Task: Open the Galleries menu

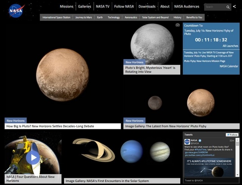Action: (85, 6)
